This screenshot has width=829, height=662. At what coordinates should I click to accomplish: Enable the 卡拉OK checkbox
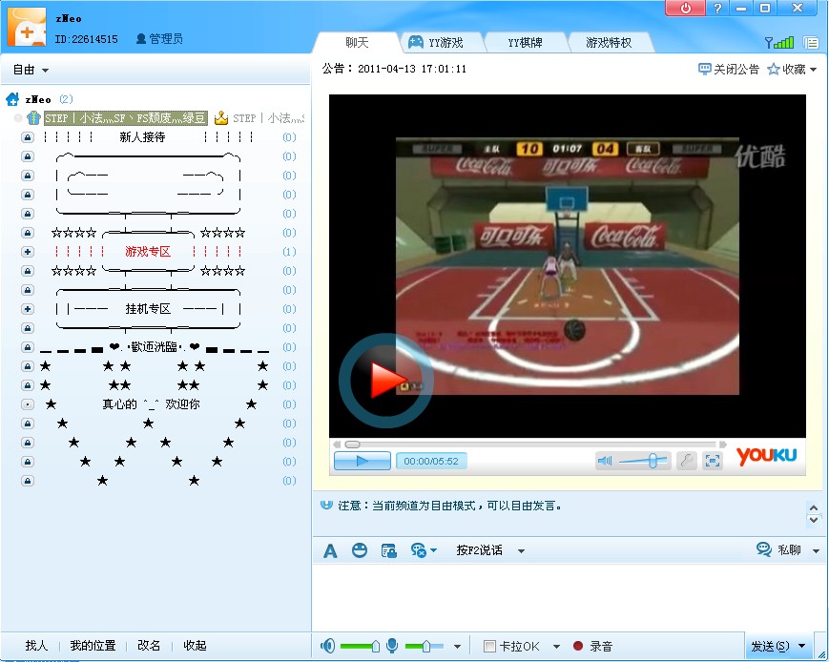(x=489, y=646)
